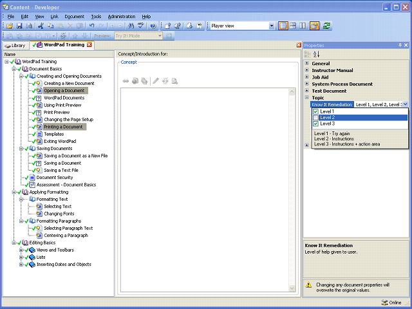Select the horizontal split layout icon
The width and height of the screenshot is (412, 309).
293,26
